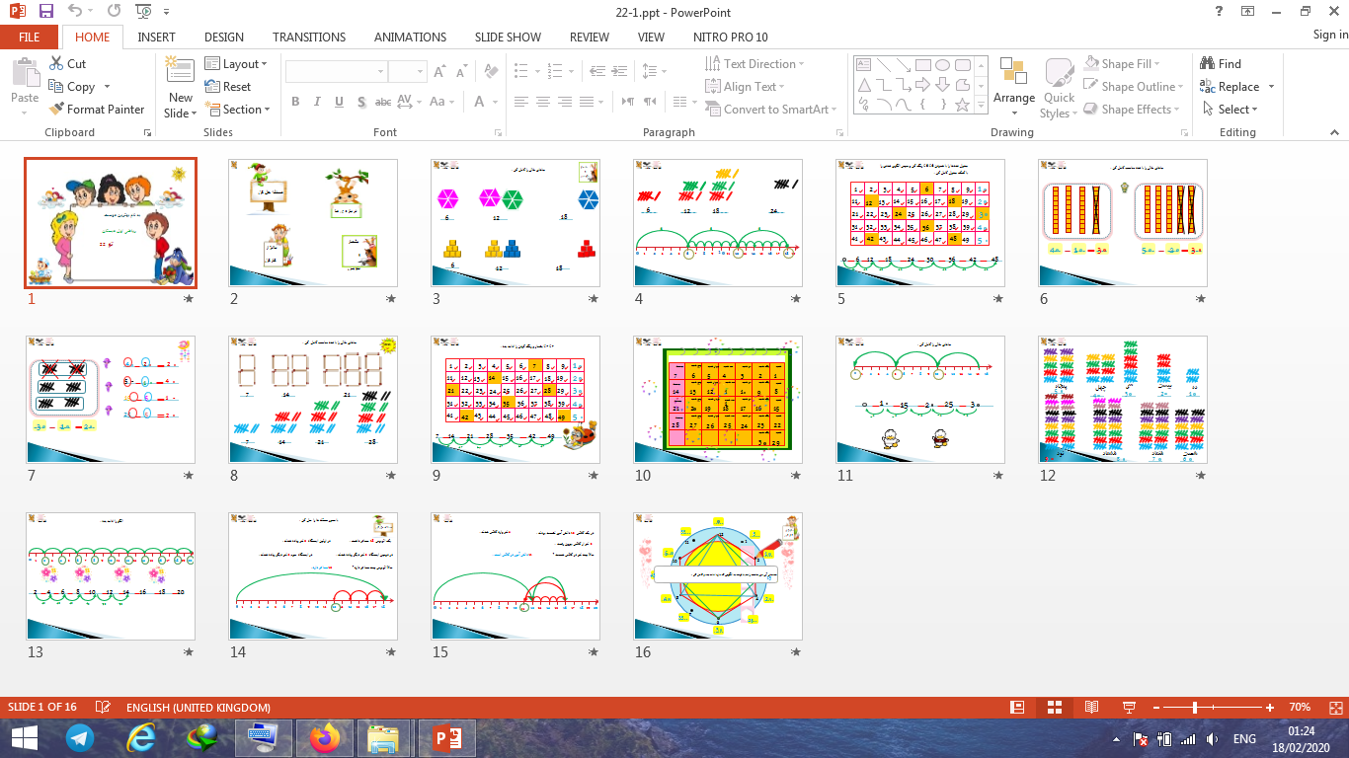This screenshot has width=1349, height=758.
Task: Toggle Normal view in status bar
Action: pos(1017,708)
